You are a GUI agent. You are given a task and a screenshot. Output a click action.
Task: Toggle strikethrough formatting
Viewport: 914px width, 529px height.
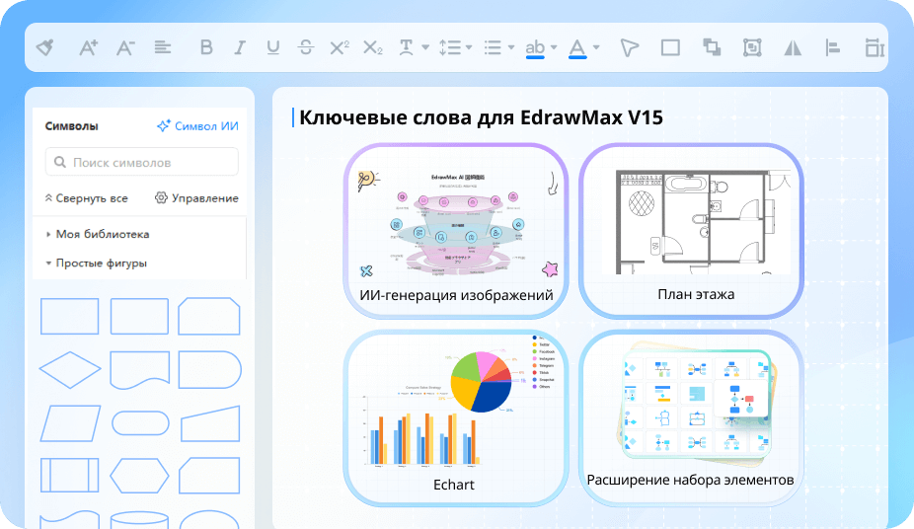306,47
